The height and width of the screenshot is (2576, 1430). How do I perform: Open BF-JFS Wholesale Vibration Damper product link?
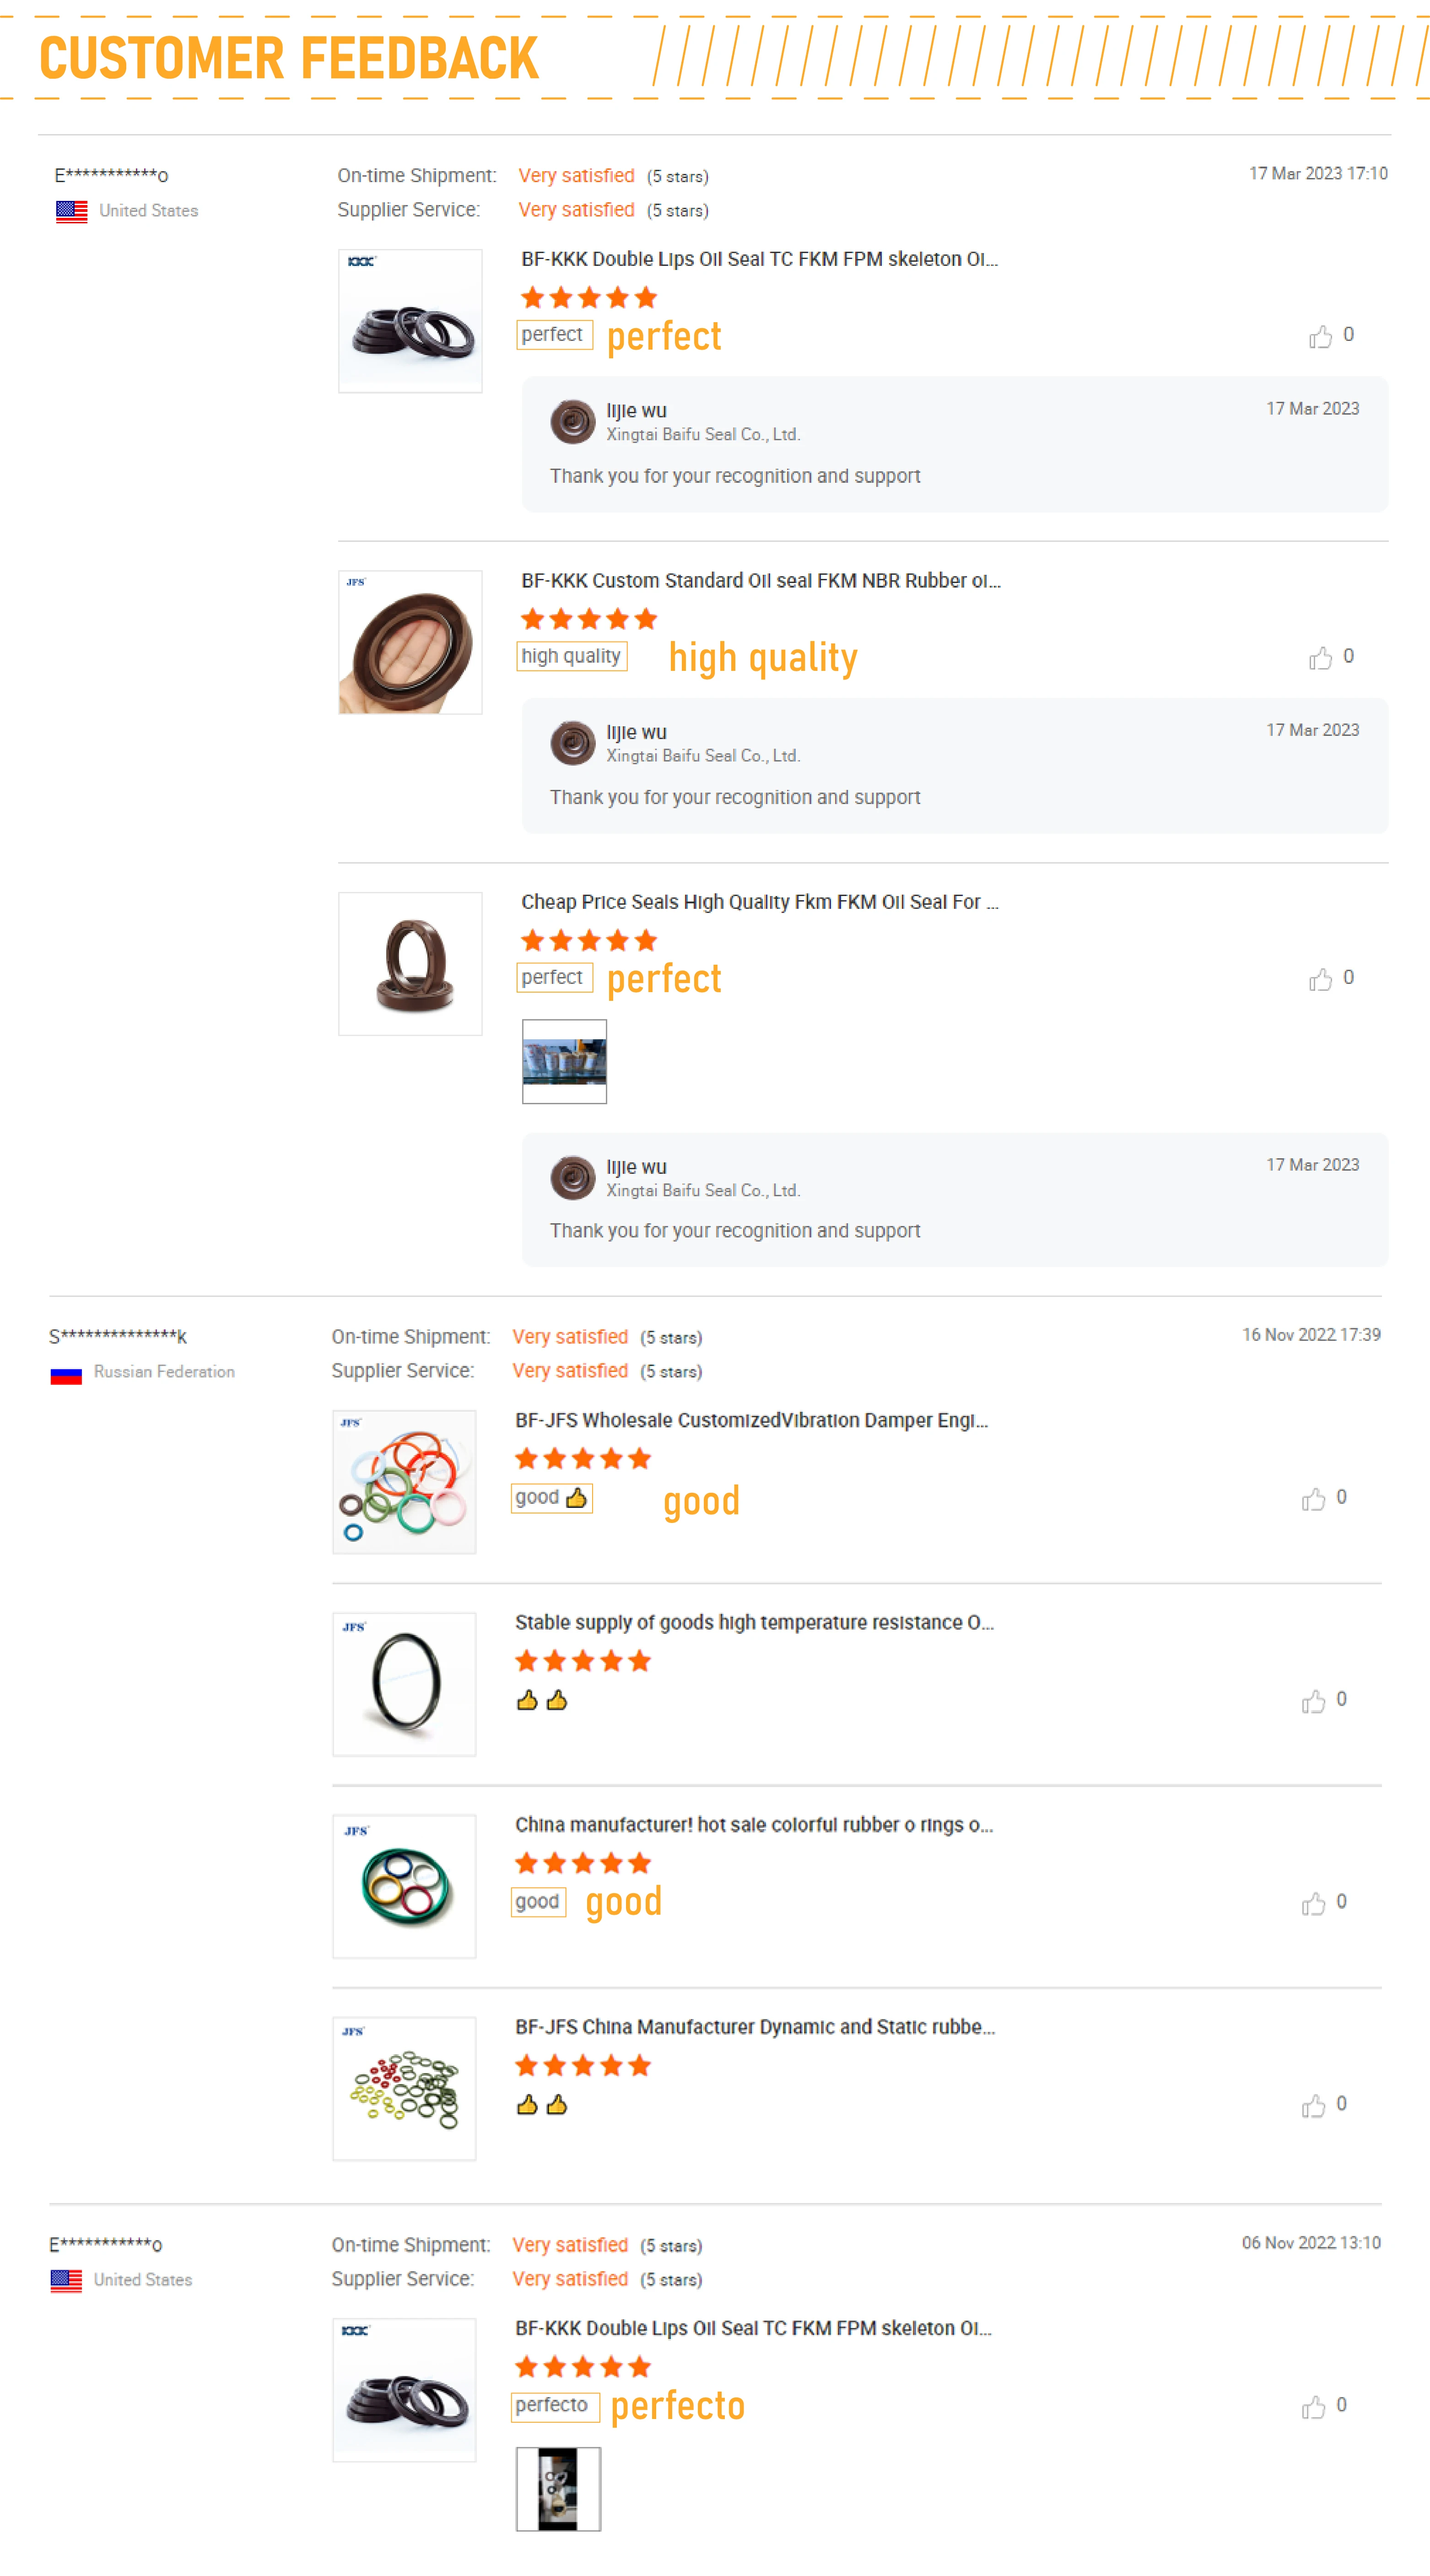(751, 1420)
